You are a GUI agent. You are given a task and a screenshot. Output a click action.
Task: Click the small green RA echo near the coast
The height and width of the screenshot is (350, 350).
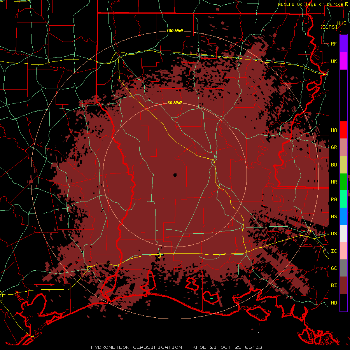211,298
